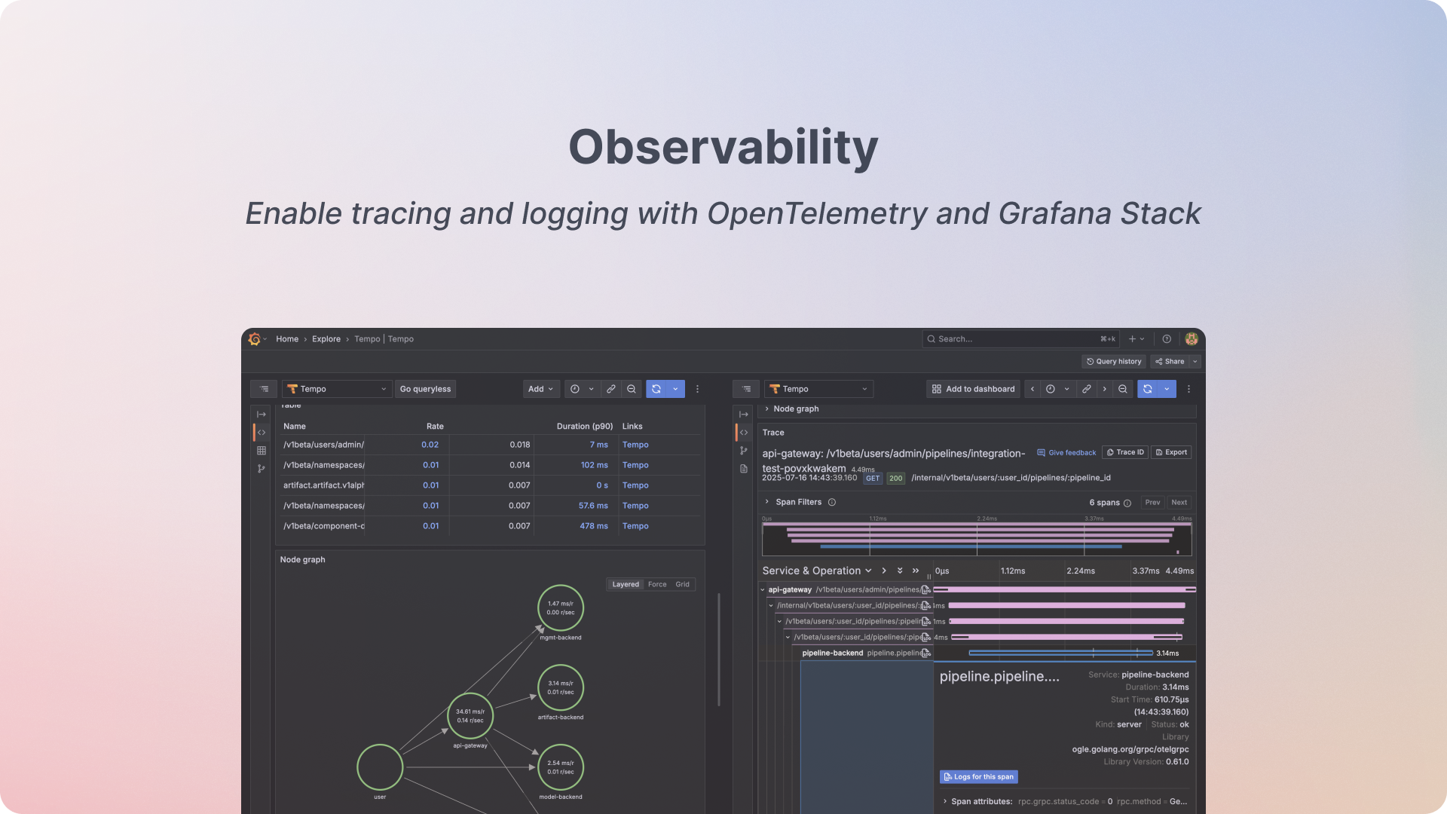Select node graph icon in left pane sidebar
This screenshot has height=814, width=1447.
(262, 469)
